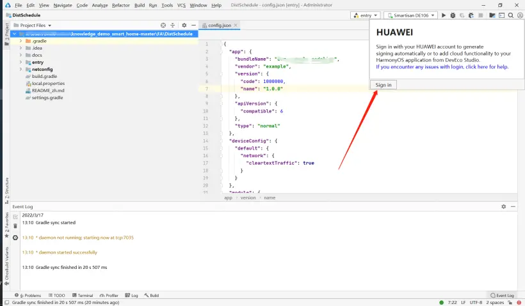Click the Sign in button
The image size is (525, 306).
[384, 85]
